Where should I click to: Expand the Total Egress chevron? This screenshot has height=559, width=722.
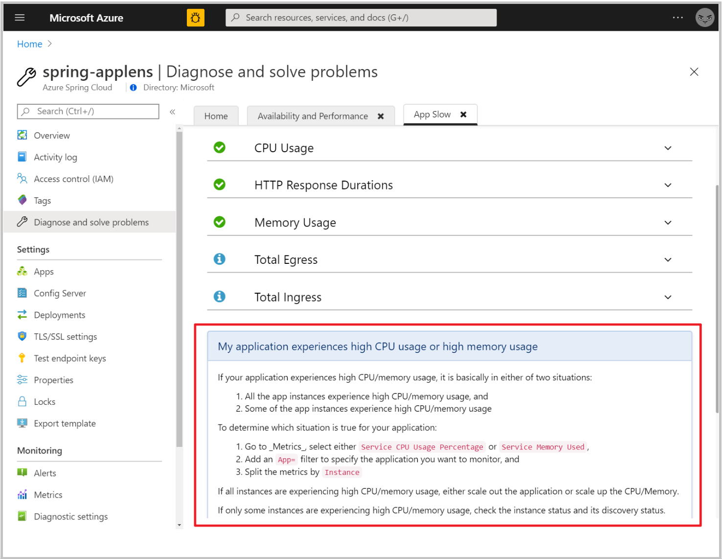tap(668, 259)
